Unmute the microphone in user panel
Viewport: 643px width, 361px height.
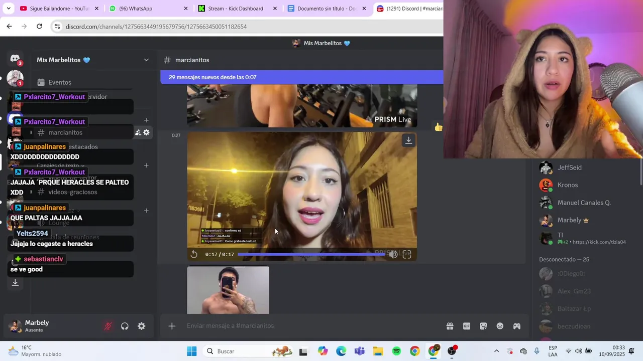108,326
